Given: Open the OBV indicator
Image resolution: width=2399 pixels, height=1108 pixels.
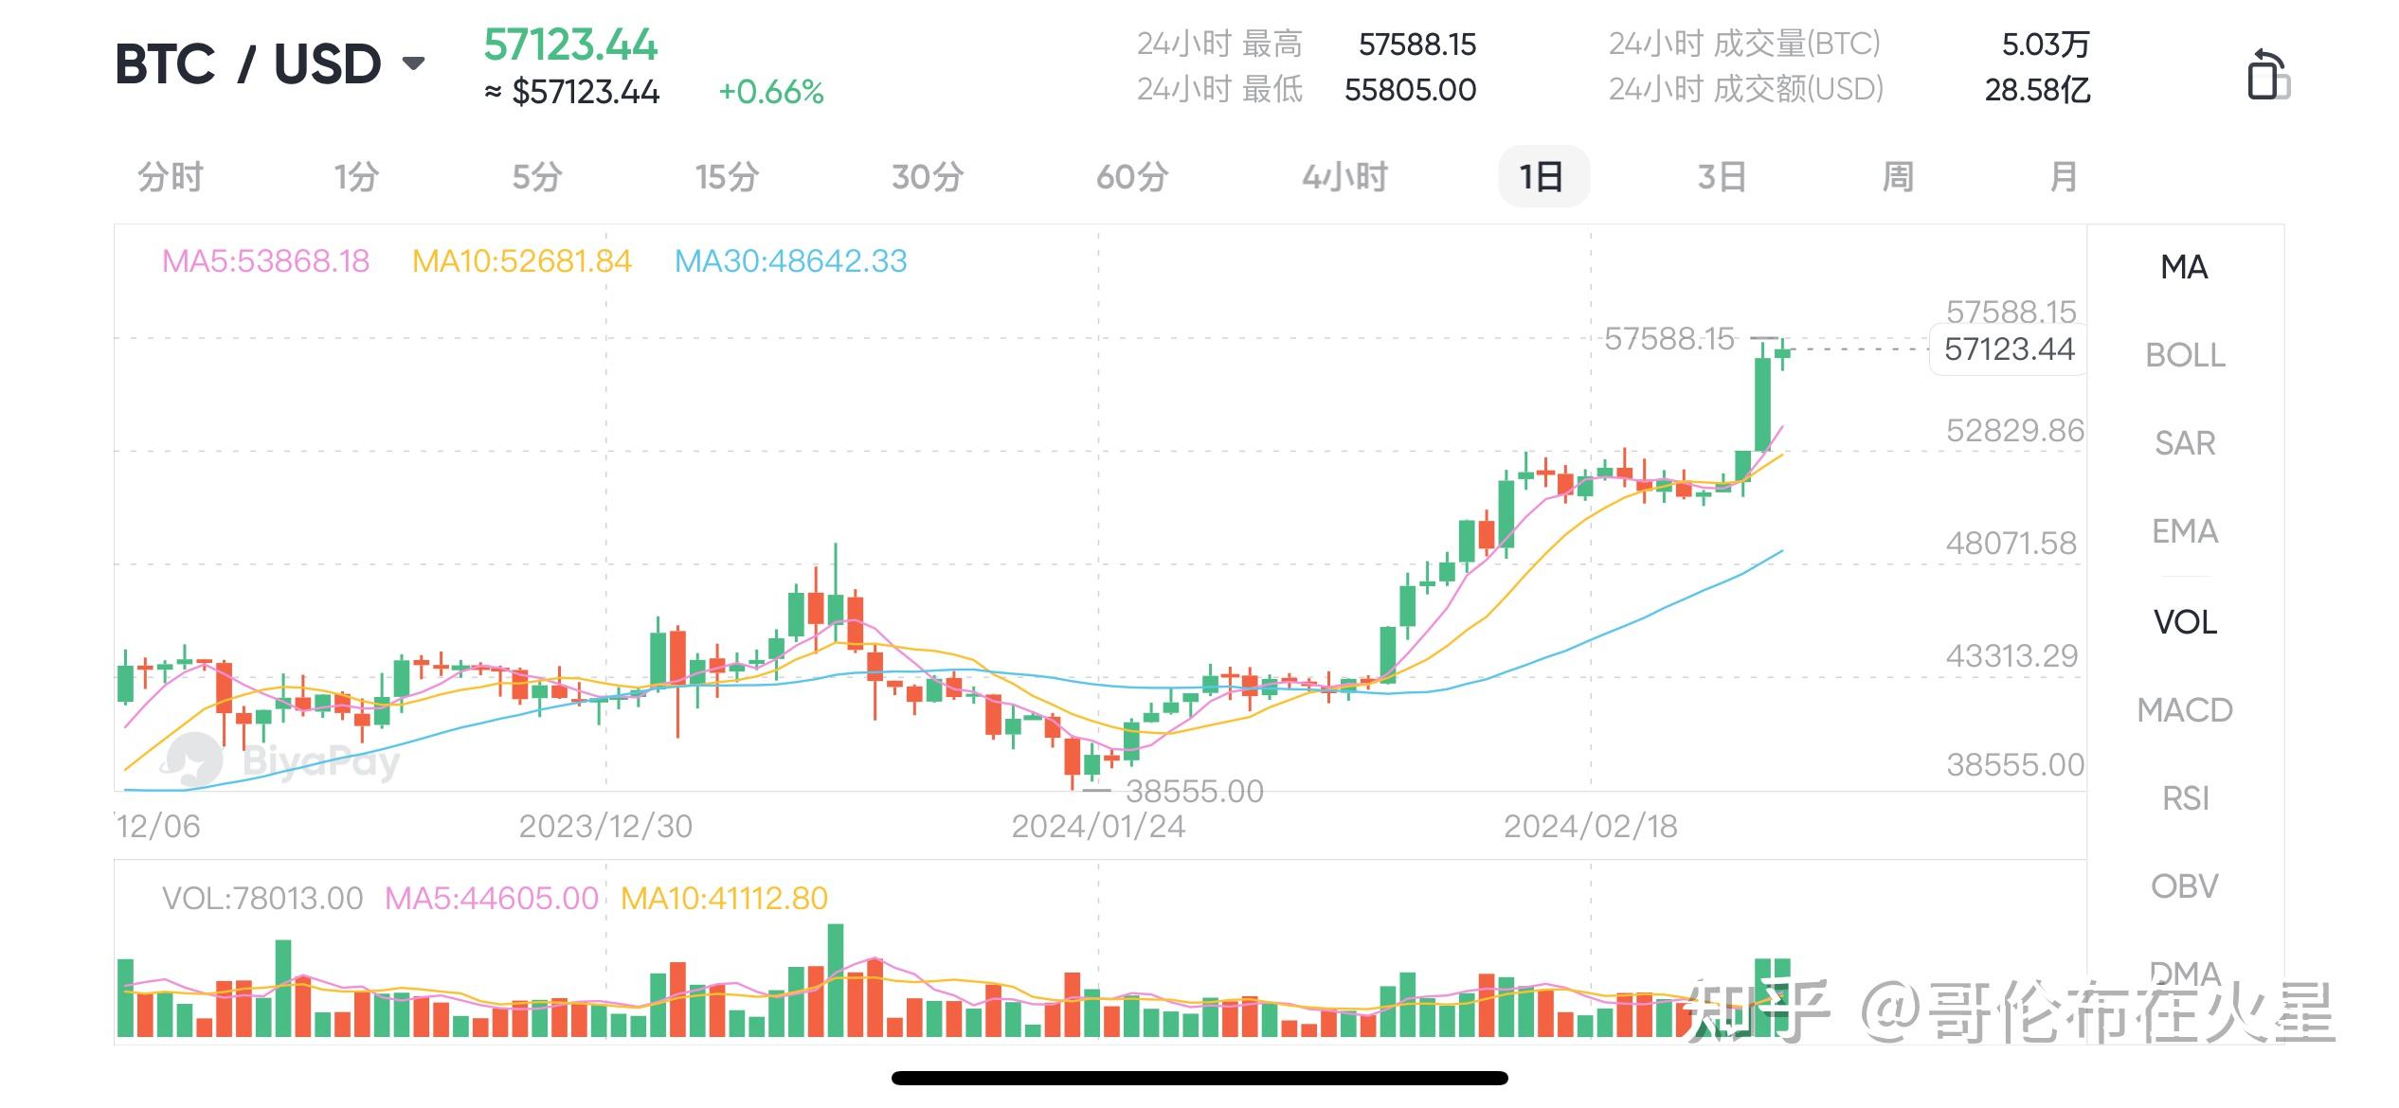Looking at the screenshot, I should [2185, 883].
